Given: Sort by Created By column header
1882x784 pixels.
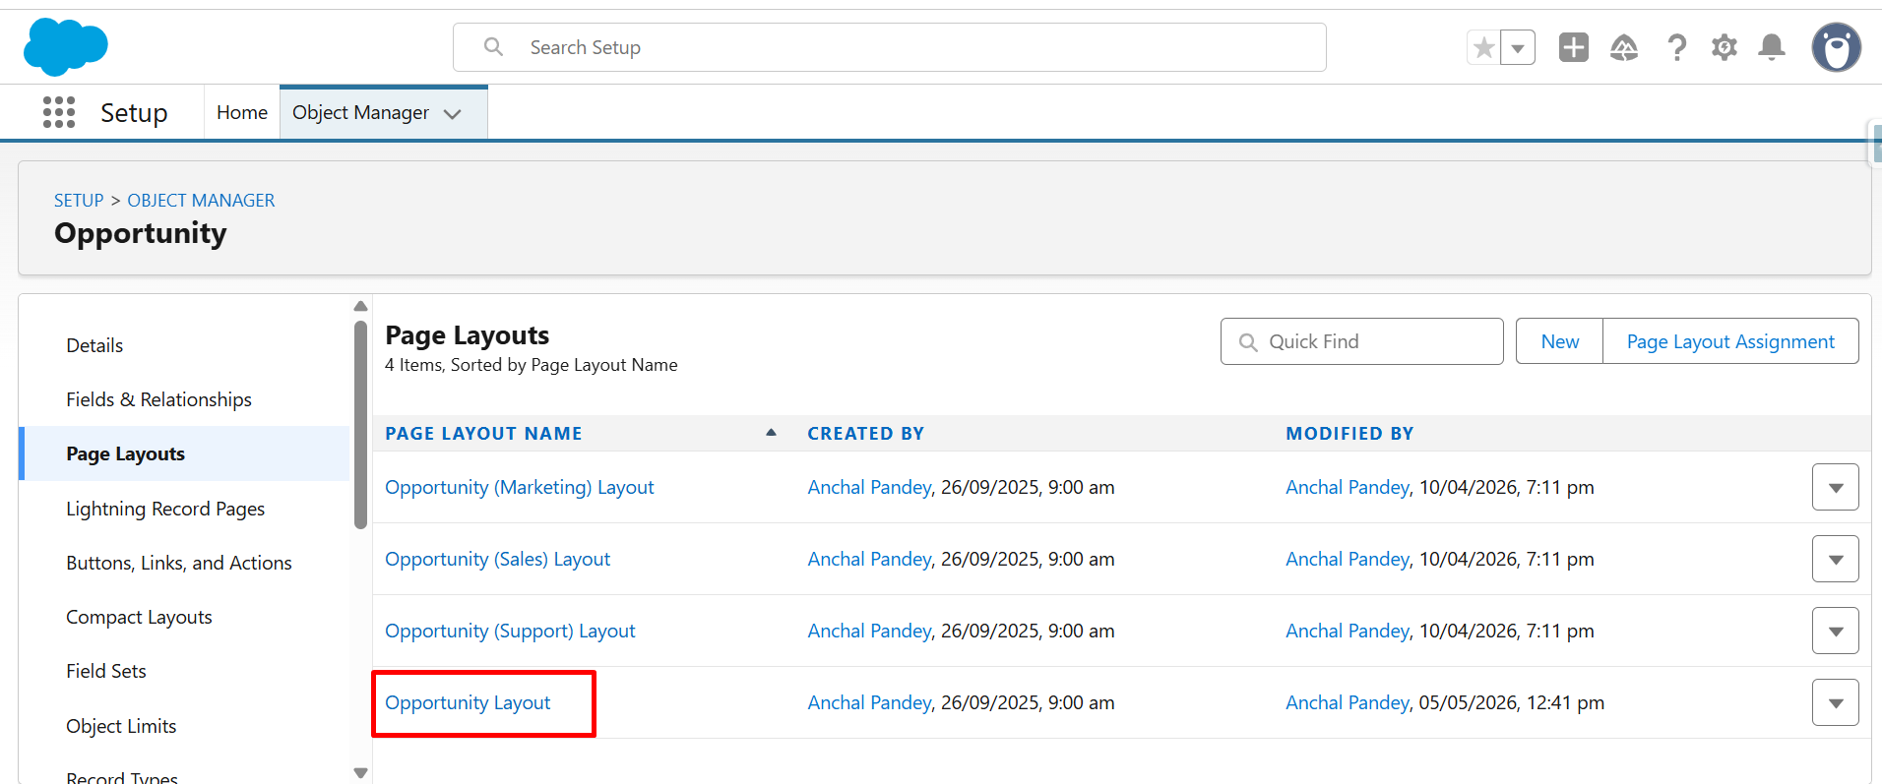Looking at the screenshot, I should (865, 434).
